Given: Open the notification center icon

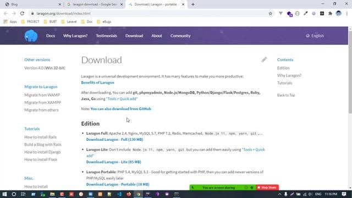Looking at the screenshot, I should click(x=344, y=194).
